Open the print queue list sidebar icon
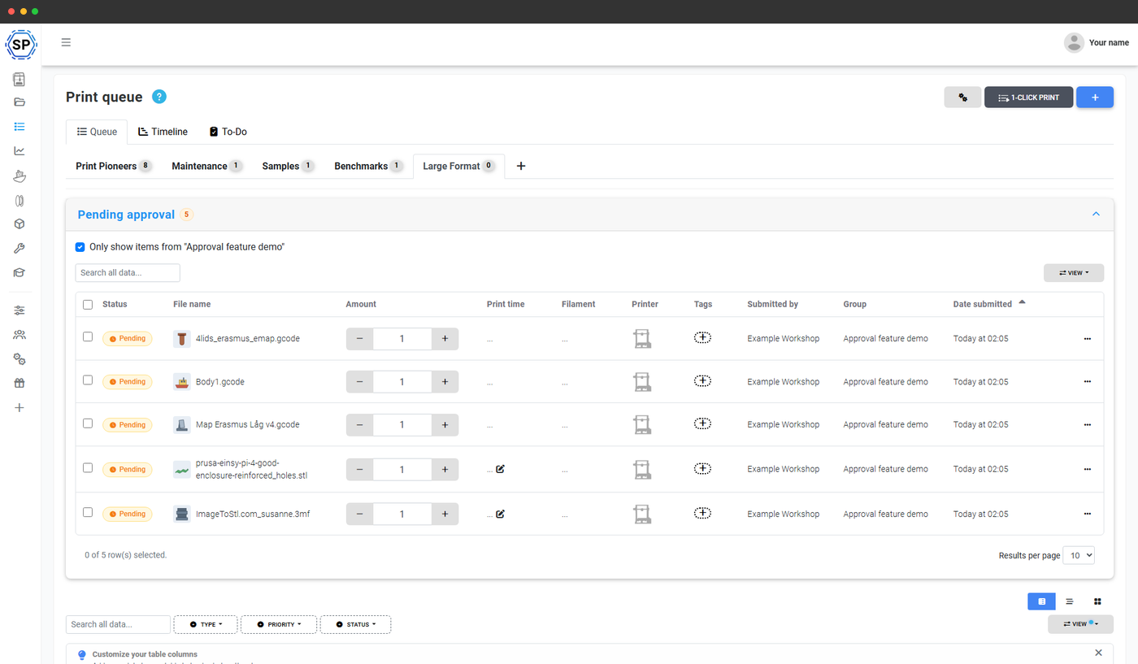The image size is (1138, 664). (x=20, y=127)
